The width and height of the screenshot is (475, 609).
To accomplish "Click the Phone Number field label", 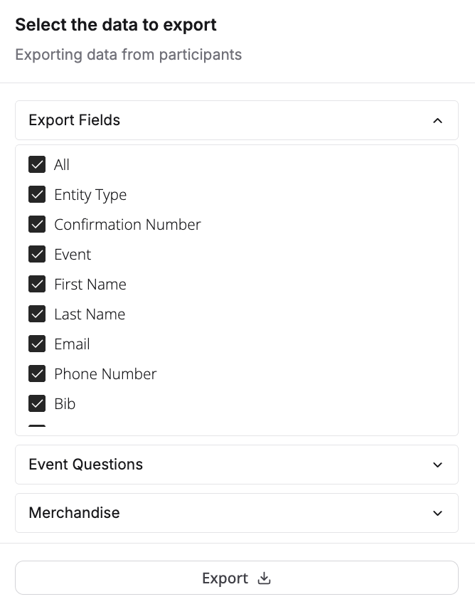I will point(105,374).
